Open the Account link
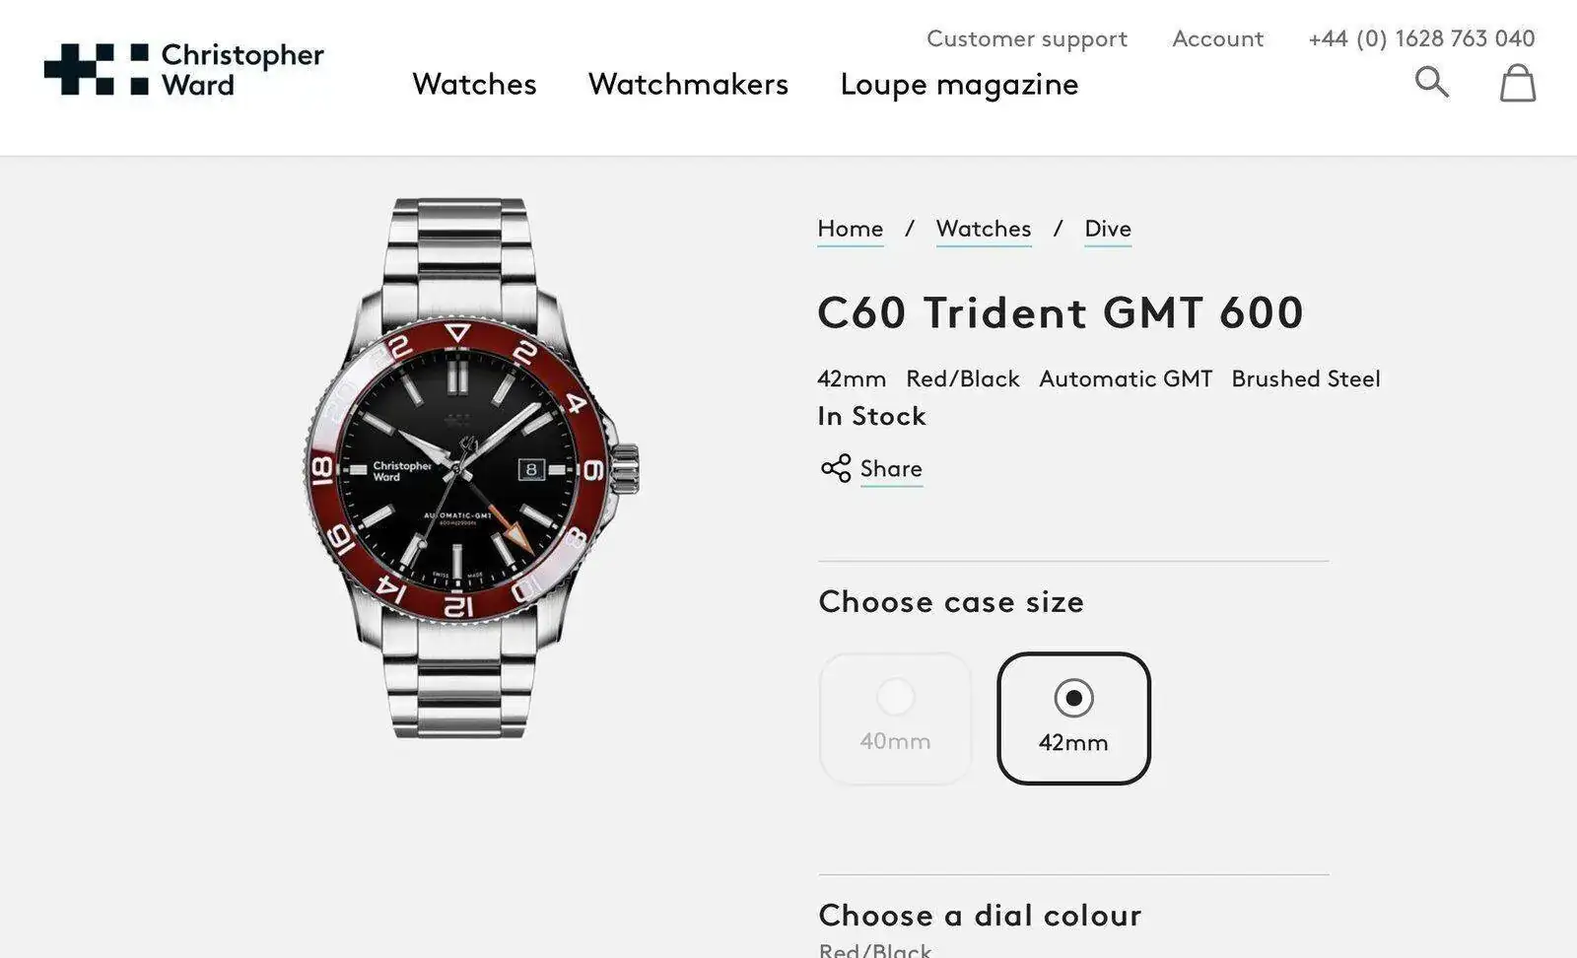 (x=1217, y=38)
